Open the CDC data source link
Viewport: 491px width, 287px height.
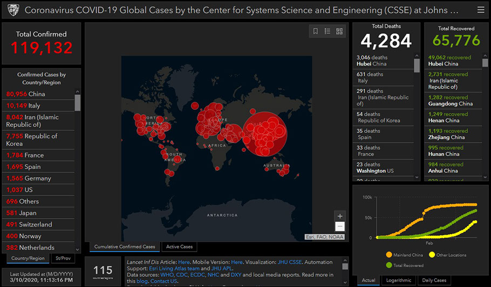click(x=182, y=275)
